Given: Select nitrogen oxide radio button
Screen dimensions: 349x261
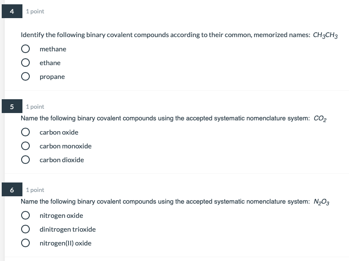Looking at the screenshot, I should (25, 215).
